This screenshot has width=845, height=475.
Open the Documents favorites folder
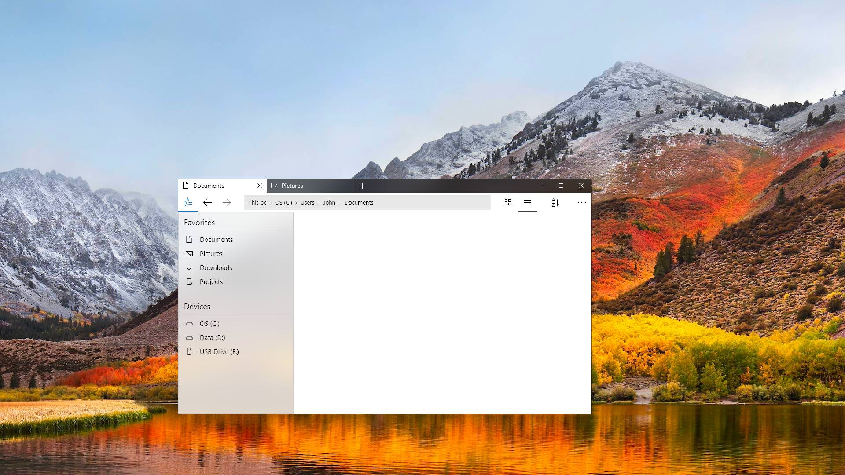click(x=216, y=239)
